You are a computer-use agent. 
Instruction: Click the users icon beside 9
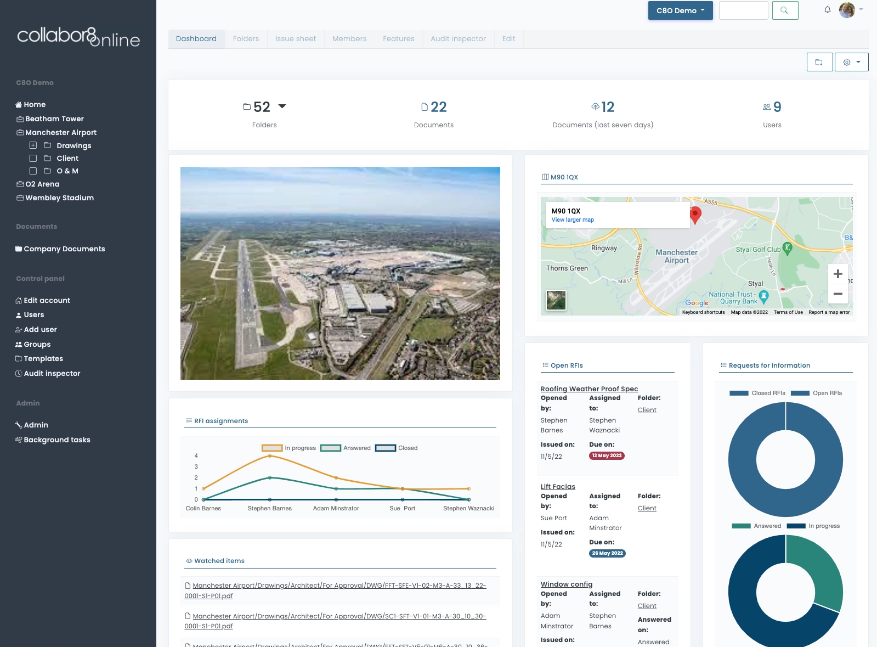pyautogui.click(x=767, y=107)
